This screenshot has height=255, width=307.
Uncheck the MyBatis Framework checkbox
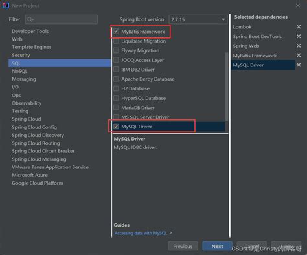(116, 32)
